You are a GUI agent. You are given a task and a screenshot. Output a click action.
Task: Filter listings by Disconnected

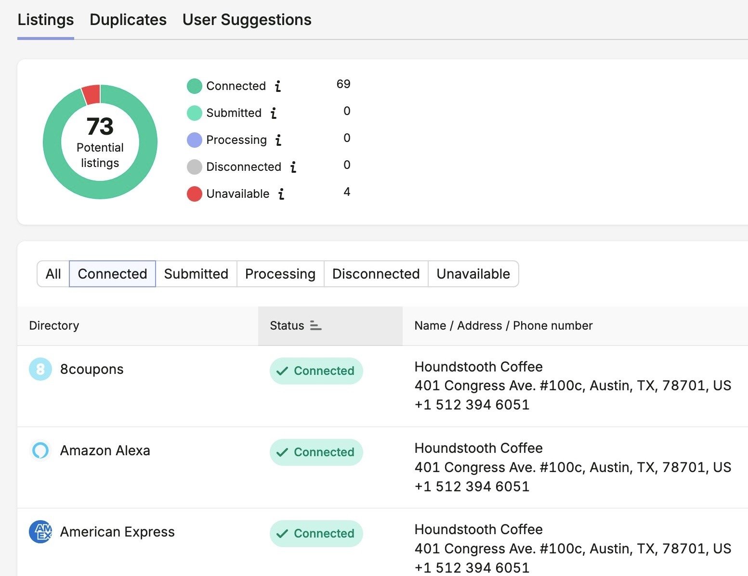376,274
